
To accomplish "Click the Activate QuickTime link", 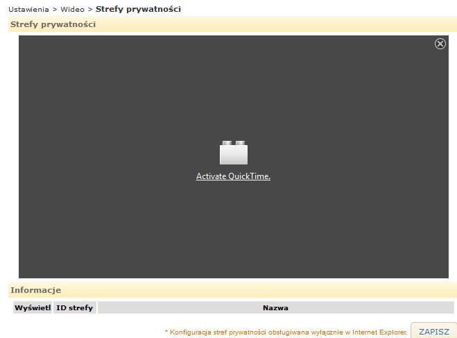I will click(x=233, y=176).
